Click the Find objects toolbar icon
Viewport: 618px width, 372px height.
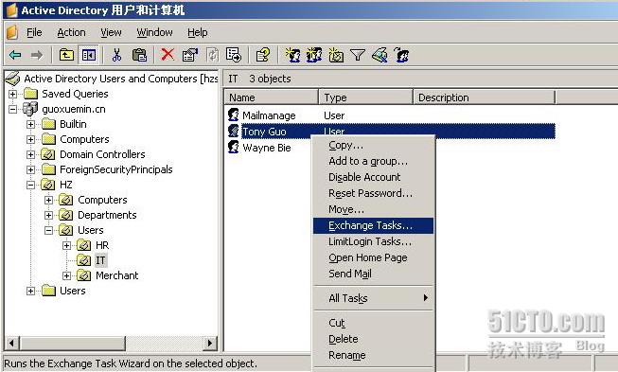[380, 55]
